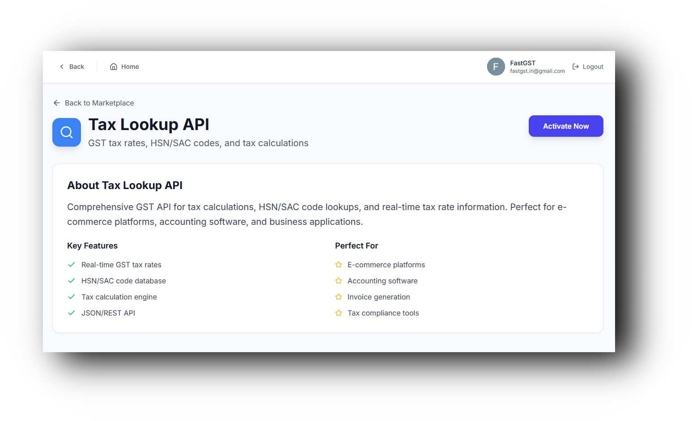Click checkmark beside Real-time GST tax rates
692x421 pixels.
[x=71, y=265]
